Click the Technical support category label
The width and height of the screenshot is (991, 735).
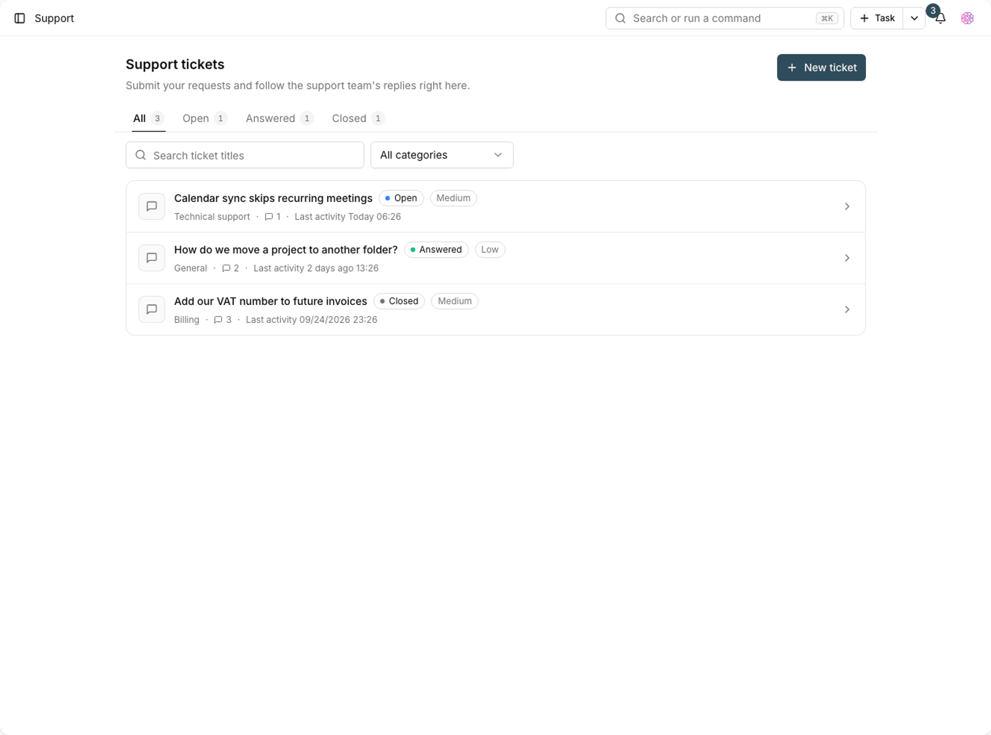click(212, 217)
